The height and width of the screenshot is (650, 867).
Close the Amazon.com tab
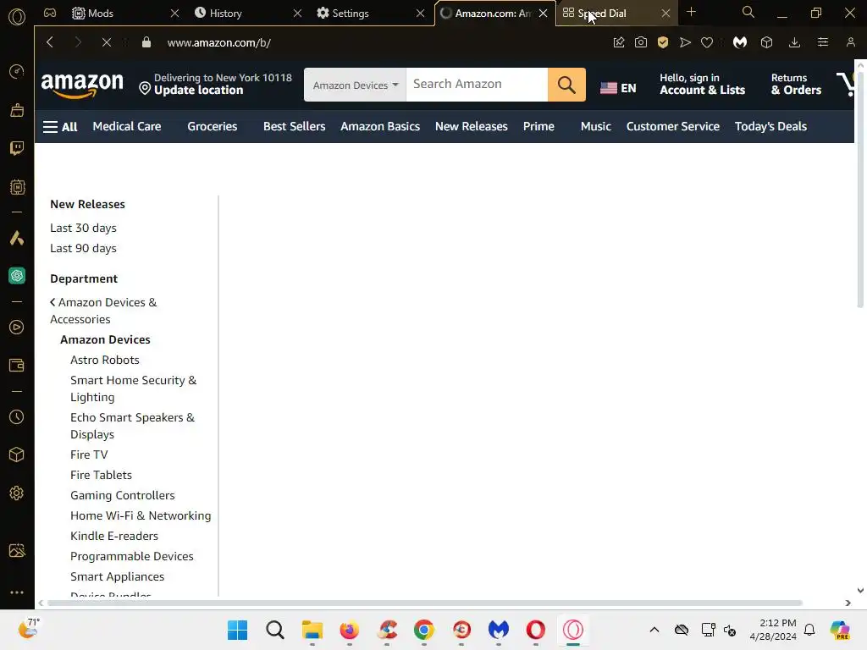543,14
